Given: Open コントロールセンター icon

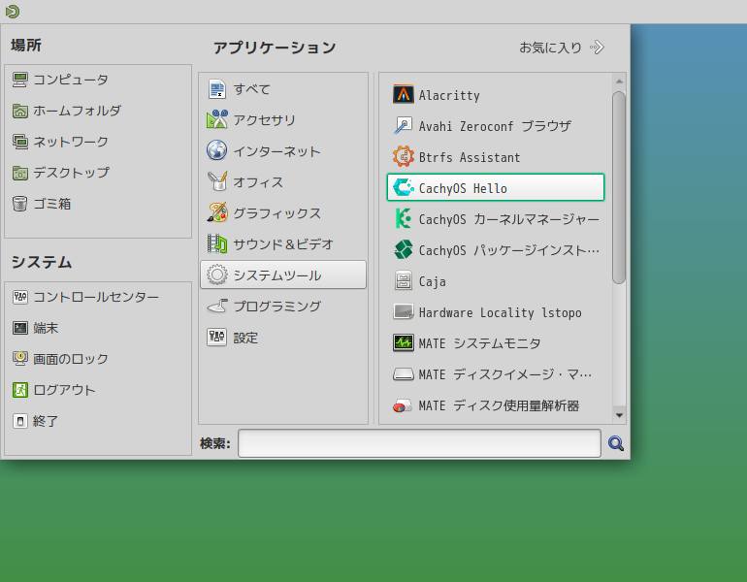Looking at the screenshot, I should [x=20, y=297].
